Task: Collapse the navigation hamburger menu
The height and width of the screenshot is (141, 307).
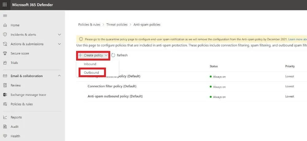Action: (5, 16)
